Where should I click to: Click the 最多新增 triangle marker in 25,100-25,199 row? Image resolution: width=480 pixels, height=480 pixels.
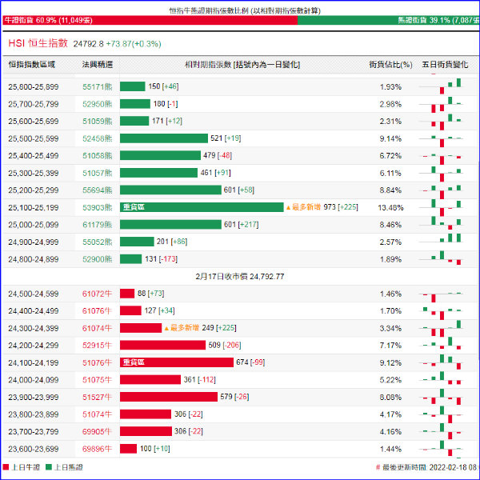(x=289, y=207)
